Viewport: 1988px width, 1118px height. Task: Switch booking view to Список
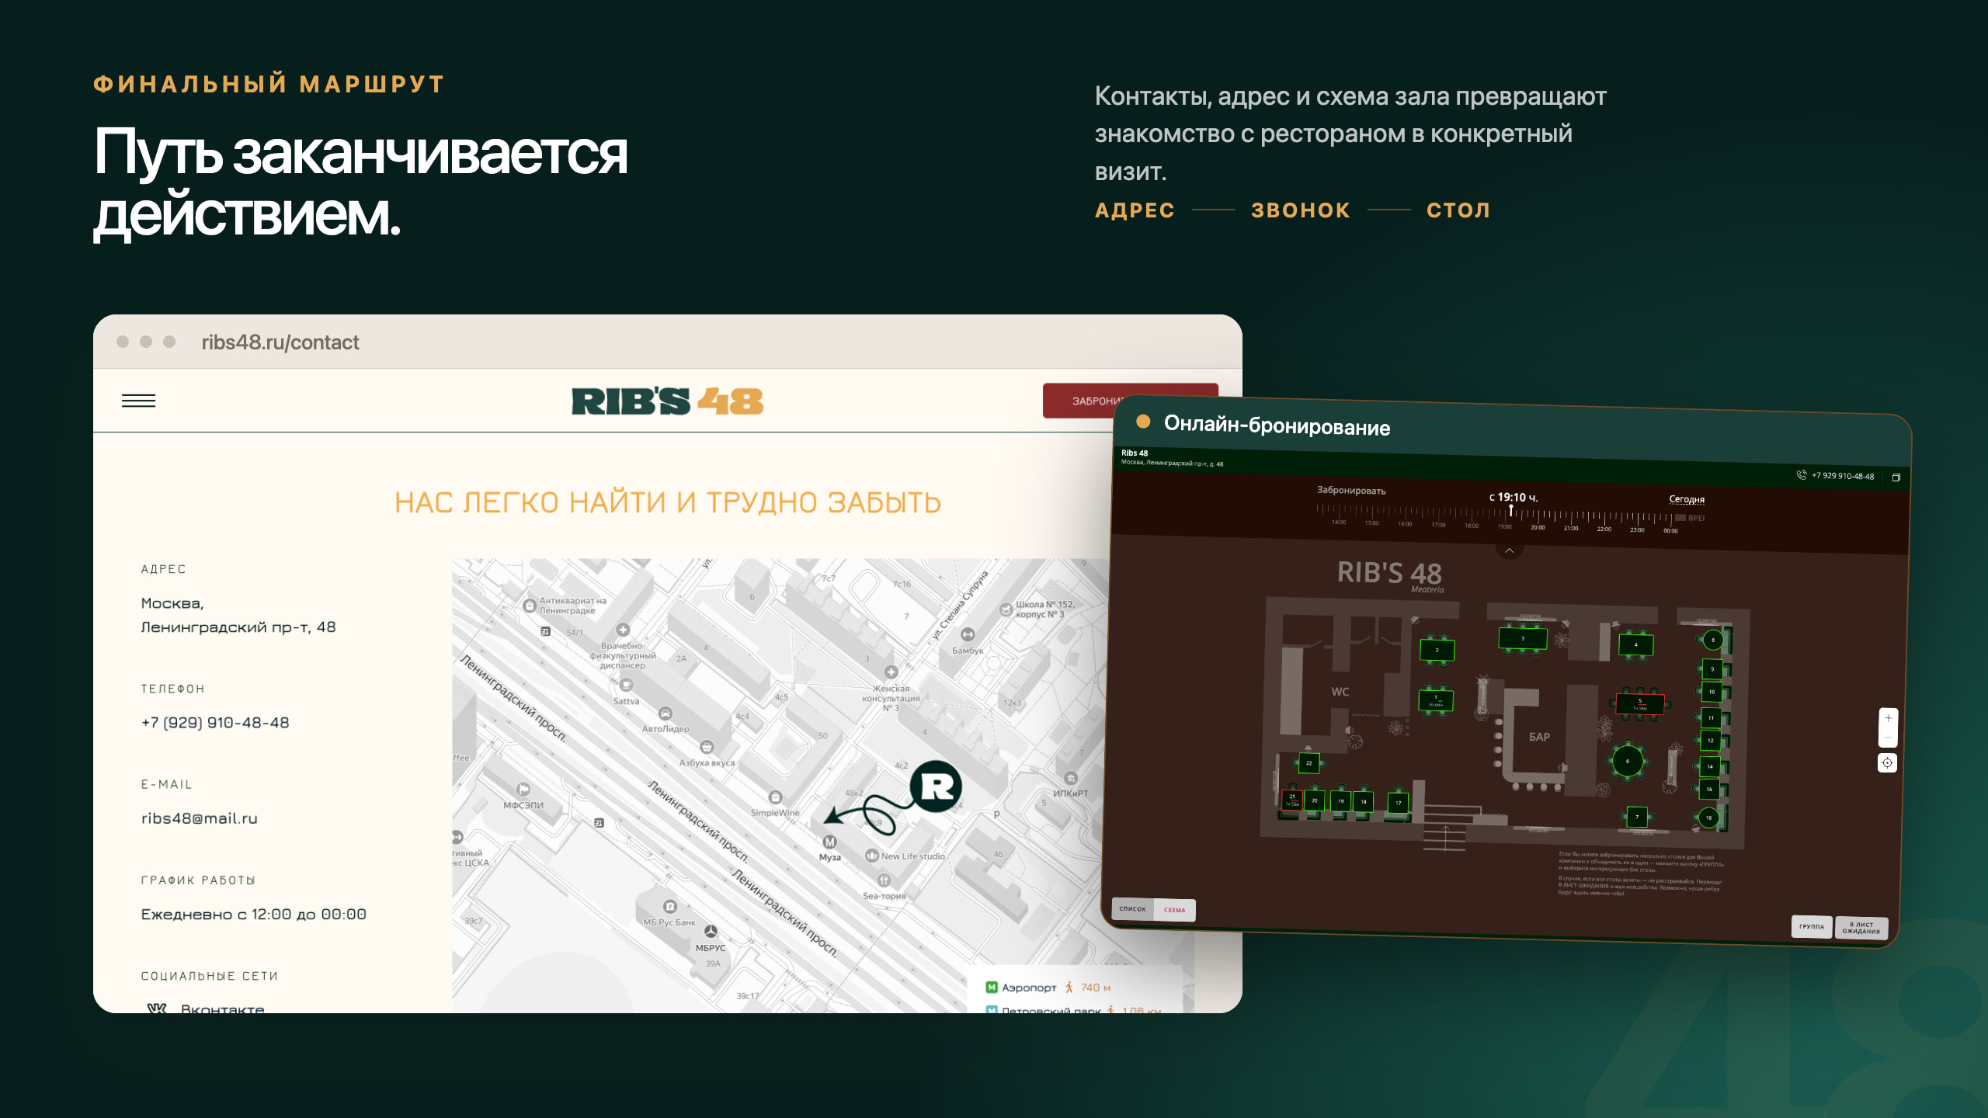coord(1132,909)
